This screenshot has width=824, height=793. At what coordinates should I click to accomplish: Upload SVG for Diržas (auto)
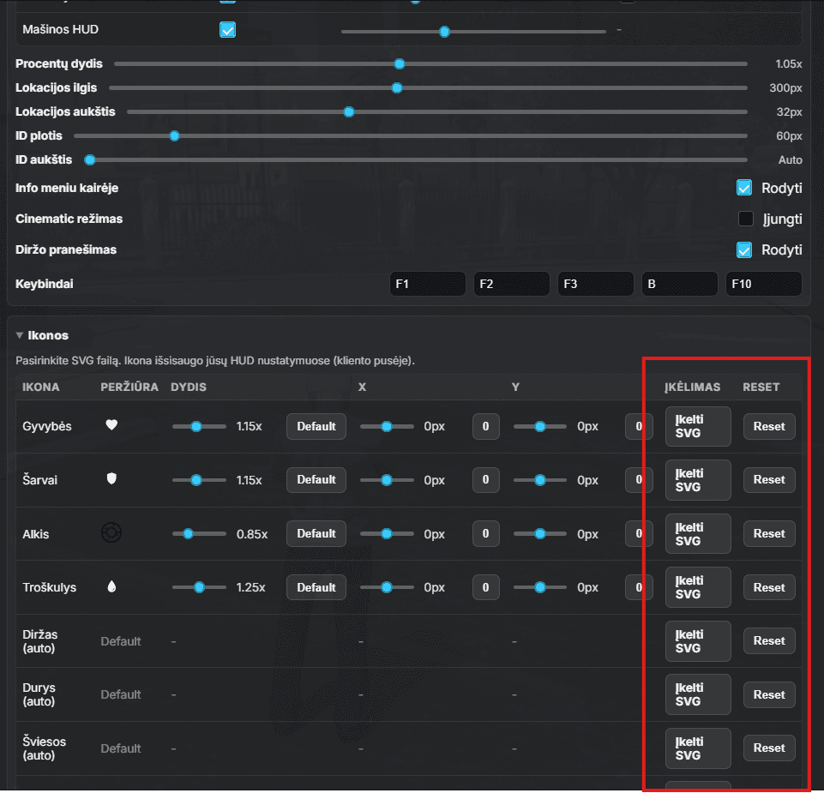tap(698, 641)
